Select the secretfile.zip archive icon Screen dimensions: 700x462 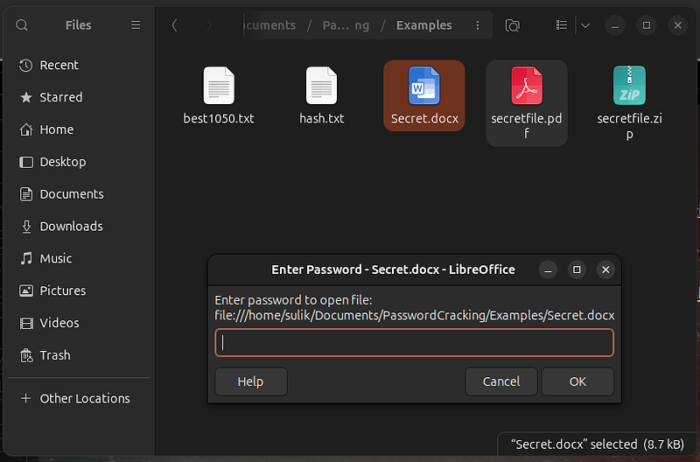click(x=629, y=85)
